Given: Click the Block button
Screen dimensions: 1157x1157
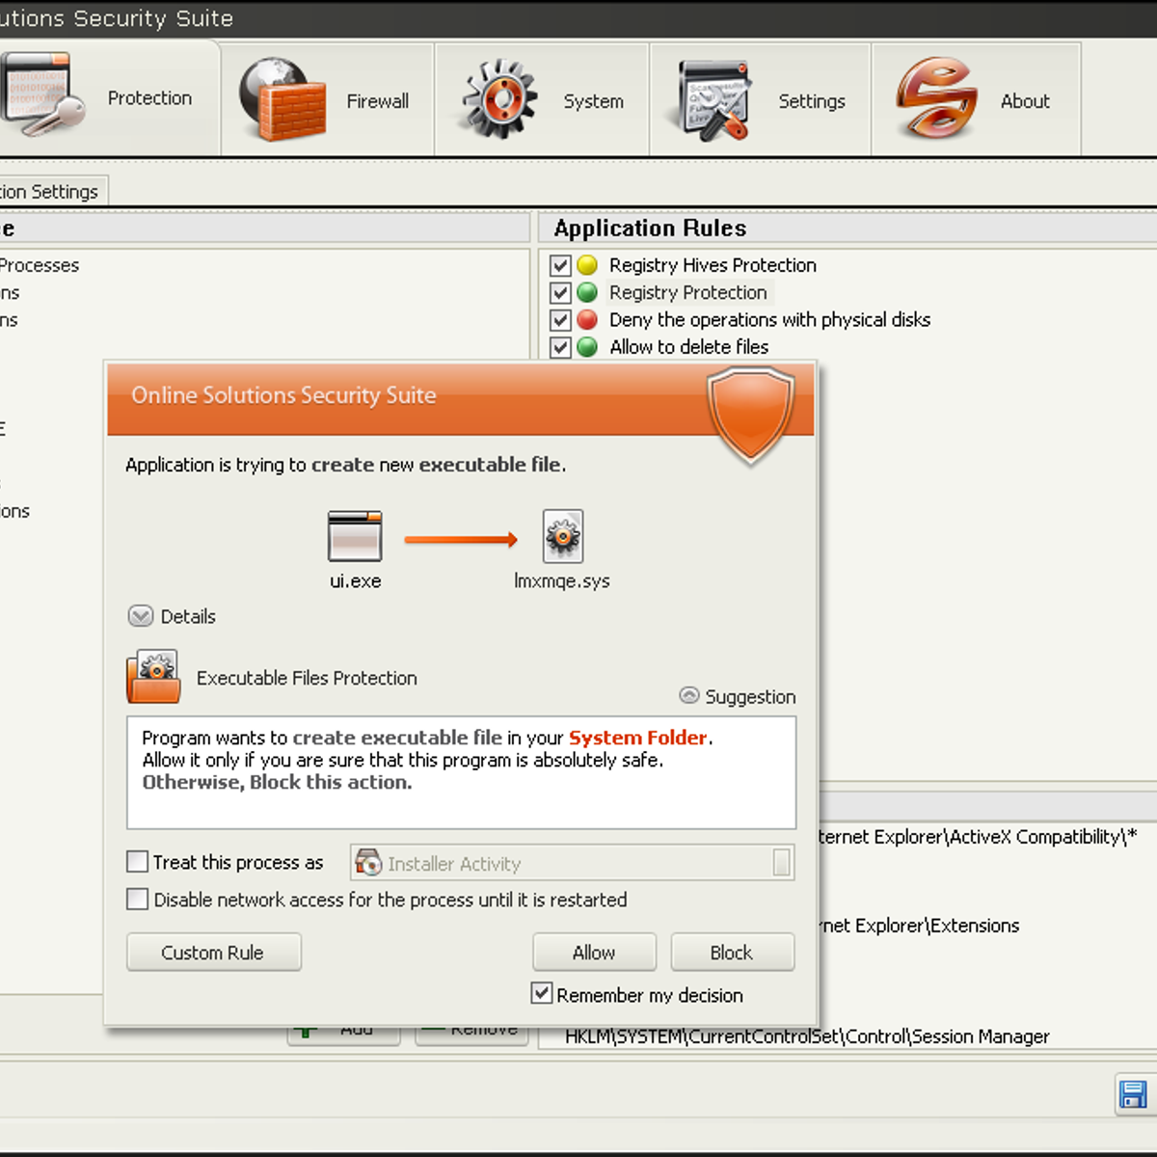Looking at the screenshot, I should 732,953.
